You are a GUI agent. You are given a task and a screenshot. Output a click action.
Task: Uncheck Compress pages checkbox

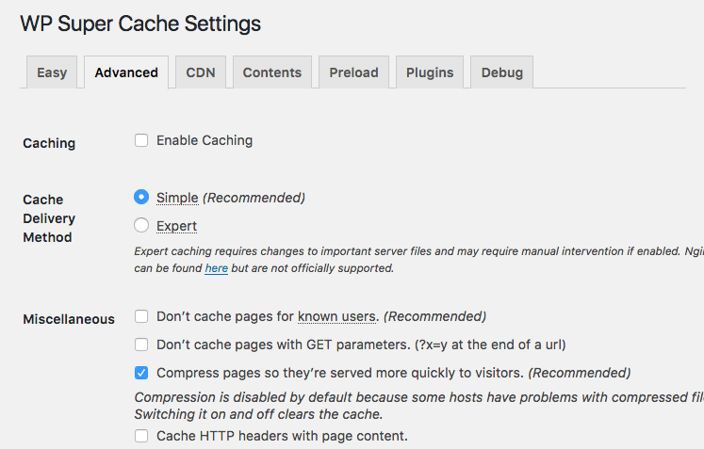[x=141, y=373]
